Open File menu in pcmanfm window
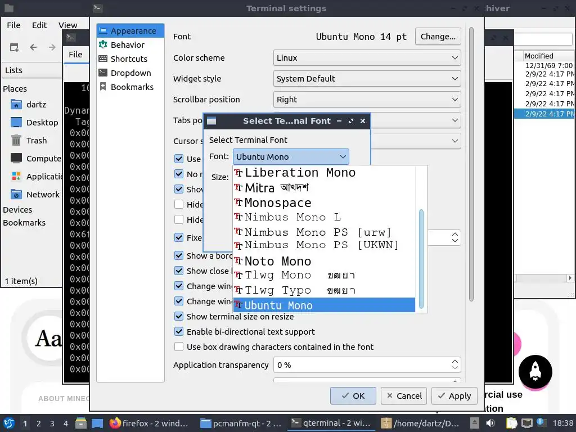 (13, 25)
